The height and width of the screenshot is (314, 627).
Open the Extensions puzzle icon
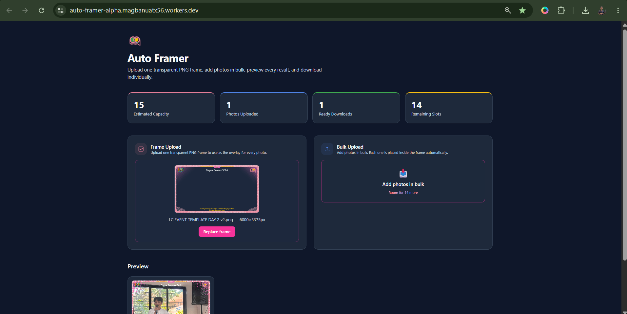(561, 10)
